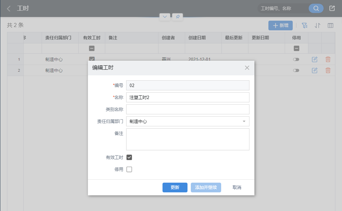Click the 工时 page title
Viewport: 342px width, 211px height.
click(x=23, y=8)
